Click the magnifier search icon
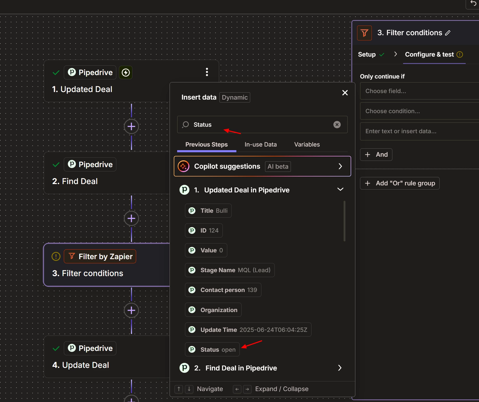Image resolution: width=479 pixels, height=402 pixels. 185,125
